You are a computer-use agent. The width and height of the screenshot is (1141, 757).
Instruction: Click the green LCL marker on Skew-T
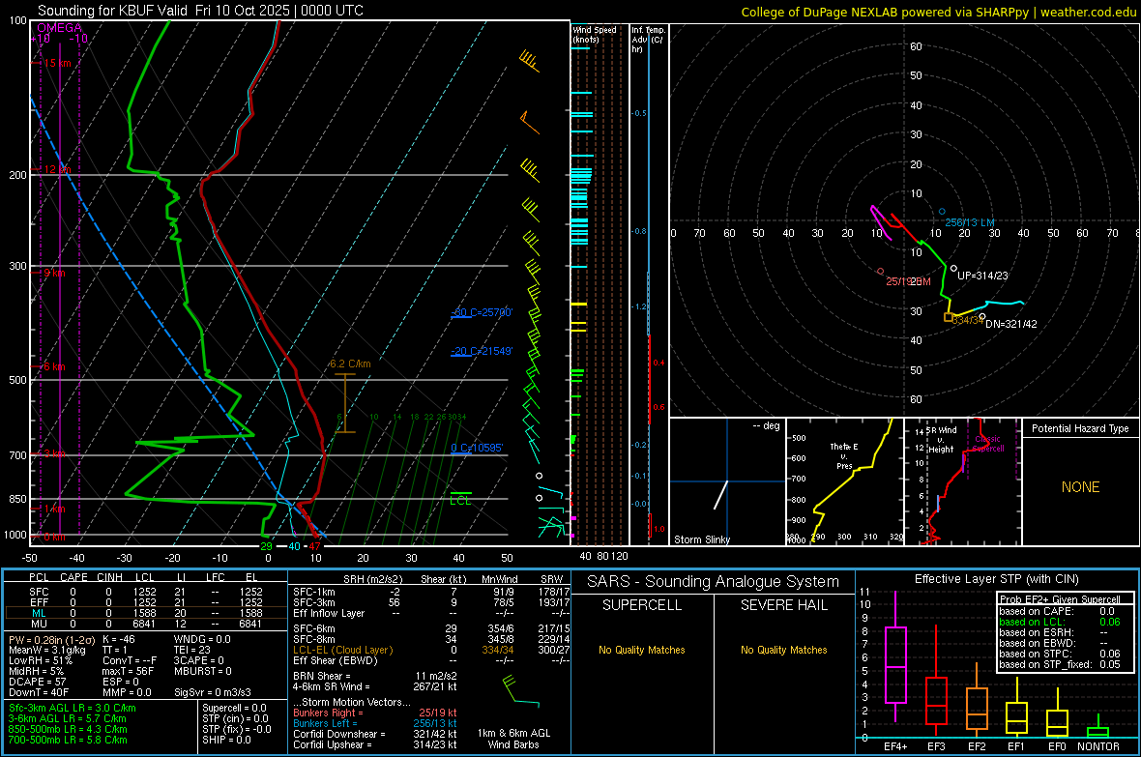(460, 499)
